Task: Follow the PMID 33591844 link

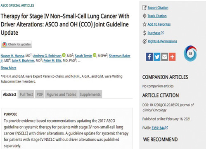Action: coord(158,128)
